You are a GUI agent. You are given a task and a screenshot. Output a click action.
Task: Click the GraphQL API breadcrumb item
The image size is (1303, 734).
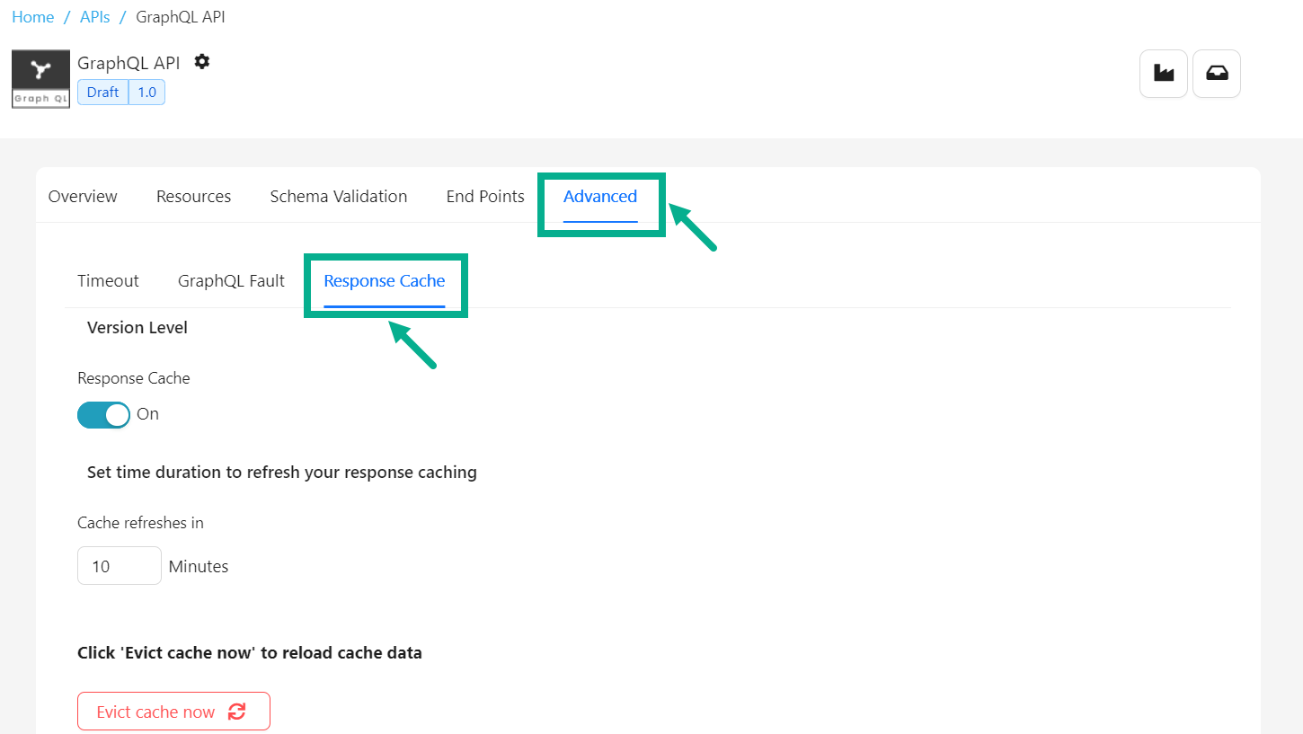180,17
